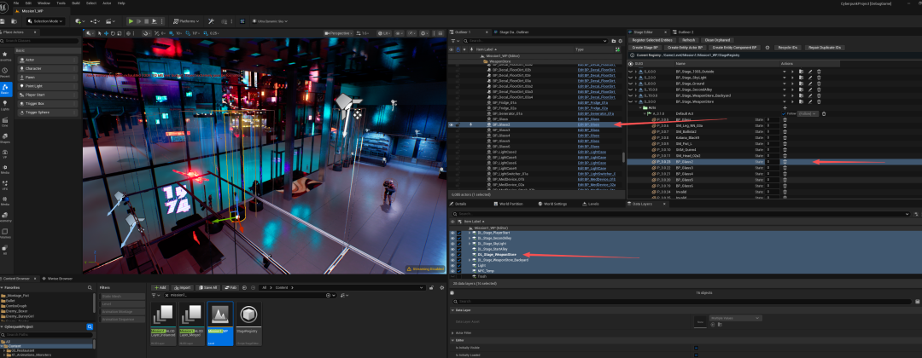Click the Search Classes field in Place Actors
Viewport: 922px width, 358px height.
pos(41,41)
